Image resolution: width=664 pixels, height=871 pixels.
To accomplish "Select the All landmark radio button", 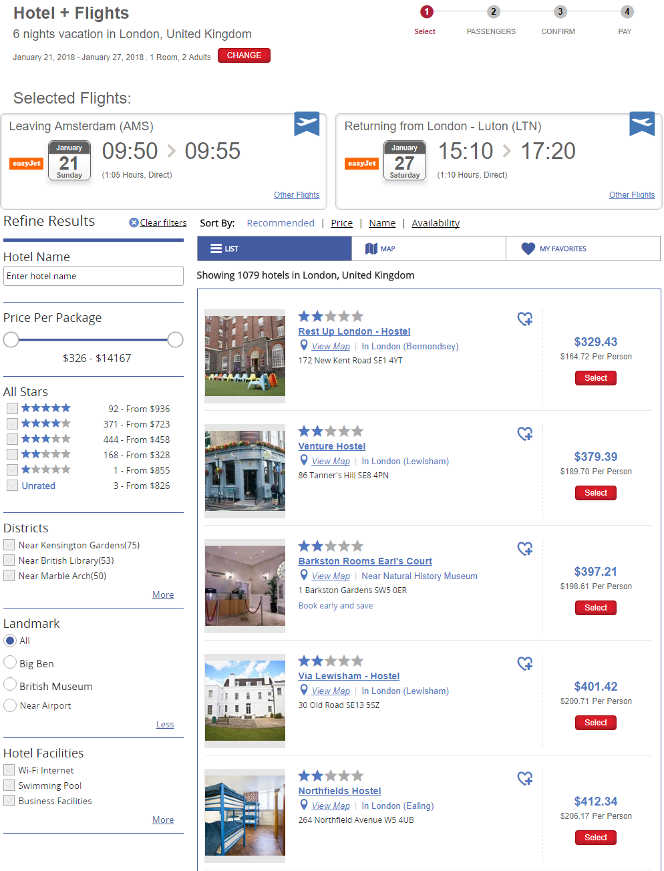I will pyautogui.click(x=10, y=641).
